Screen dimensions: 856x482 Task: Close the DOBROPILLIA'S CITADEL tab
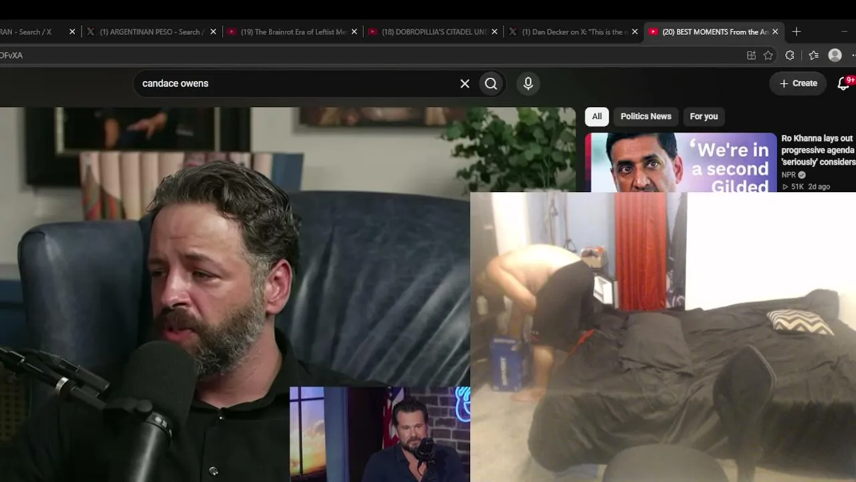tap(495, 31)
